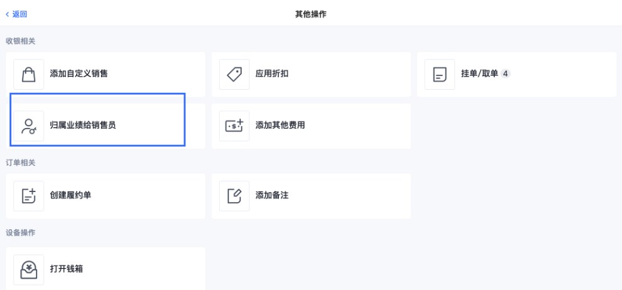Click the badge showing 4 held orders

505,73
